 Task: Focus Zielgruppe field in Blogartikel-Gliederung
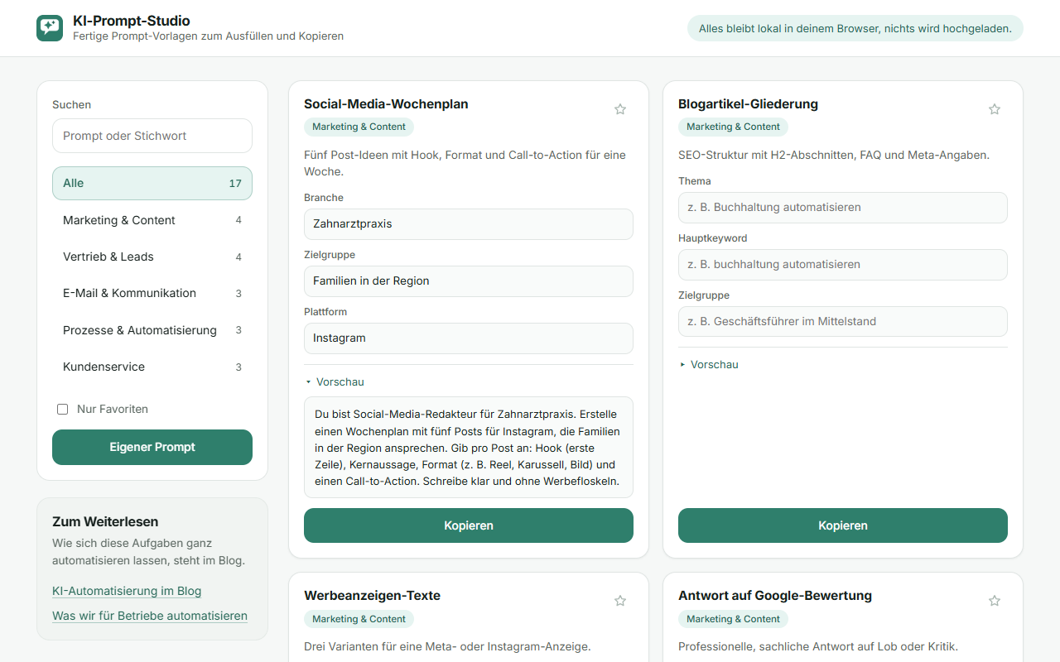[843, 322]
